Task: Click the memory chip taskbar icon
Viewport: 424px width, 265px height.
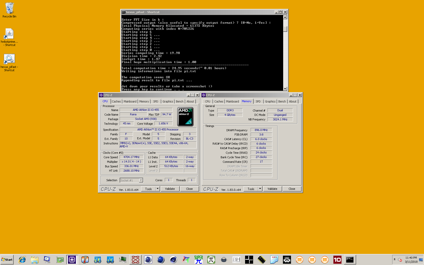Action: pos(262,259)
